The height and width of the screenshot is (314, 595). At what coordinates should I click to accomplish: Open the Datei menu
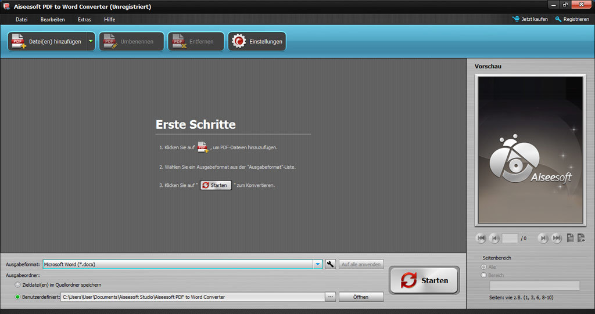21,19
